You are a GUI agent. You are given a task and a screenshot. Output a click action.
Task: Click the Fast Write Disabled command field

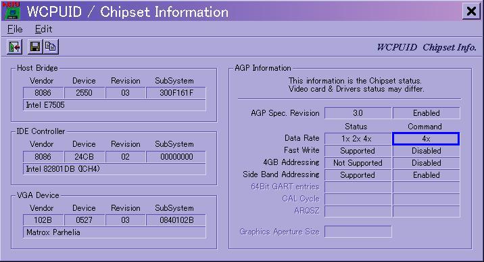[x=427, y=151]
